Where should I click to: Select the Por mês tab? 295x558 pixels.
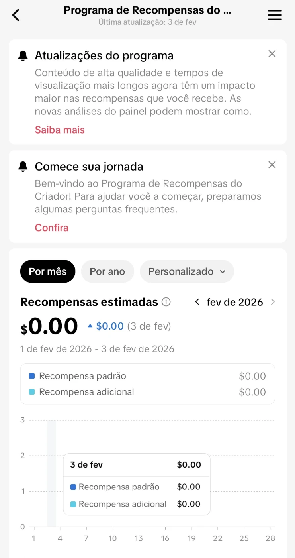click(48, 271)
